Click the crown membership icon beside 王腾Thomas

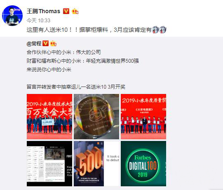pyautogui.click(x=75, y=11)
